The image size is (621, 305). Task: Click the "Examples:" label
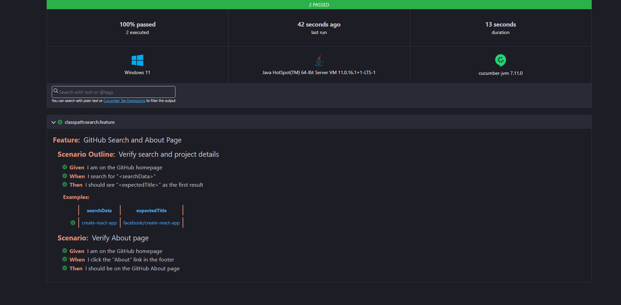76,197
